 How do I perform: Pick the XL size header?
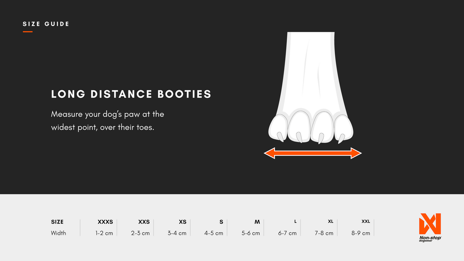330,221
